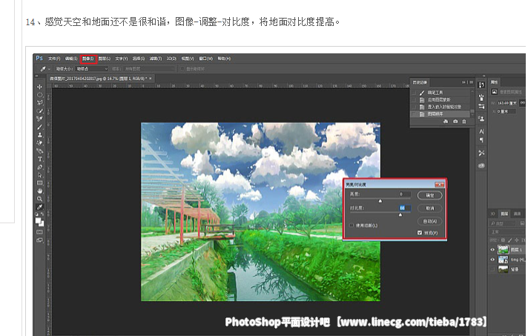Open the 编辑(E) Edit menu

71,59
